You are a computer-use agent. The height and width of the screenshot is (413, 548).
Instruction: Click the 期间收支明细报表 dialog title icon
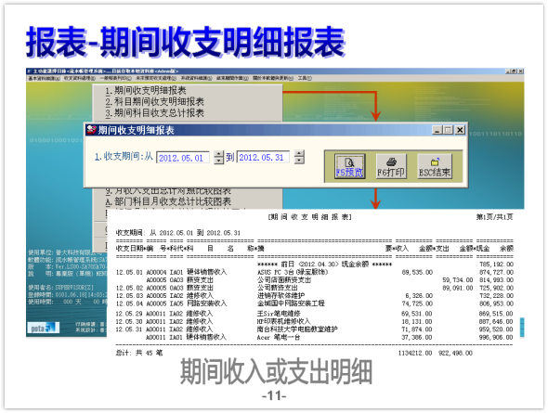92,130
